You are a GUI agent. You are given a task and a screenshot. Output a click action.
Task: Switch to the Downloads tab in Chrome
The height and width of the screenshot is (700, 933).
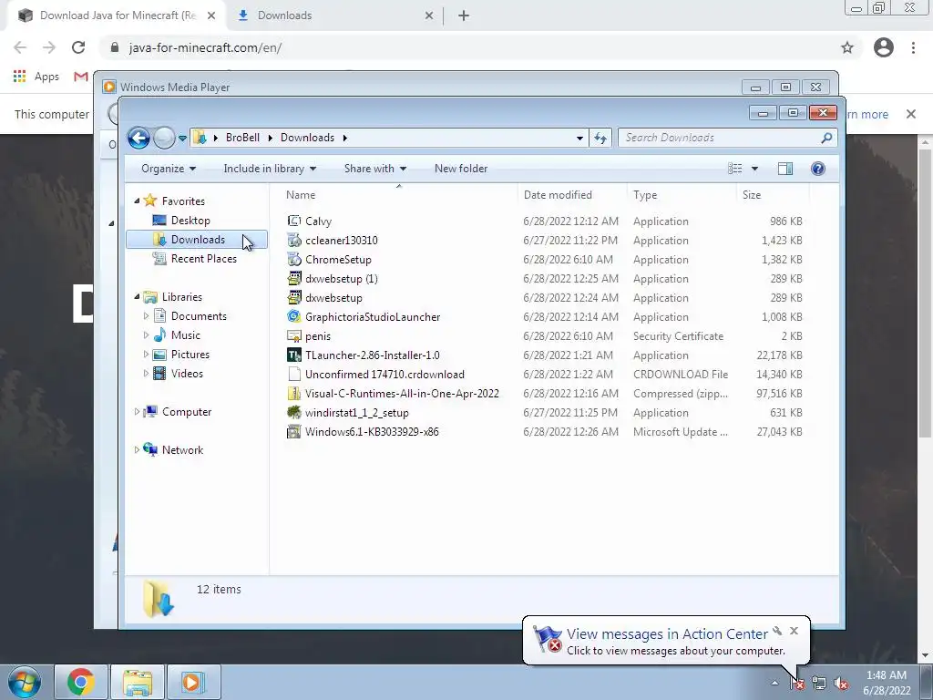click(x=335, y=15)
